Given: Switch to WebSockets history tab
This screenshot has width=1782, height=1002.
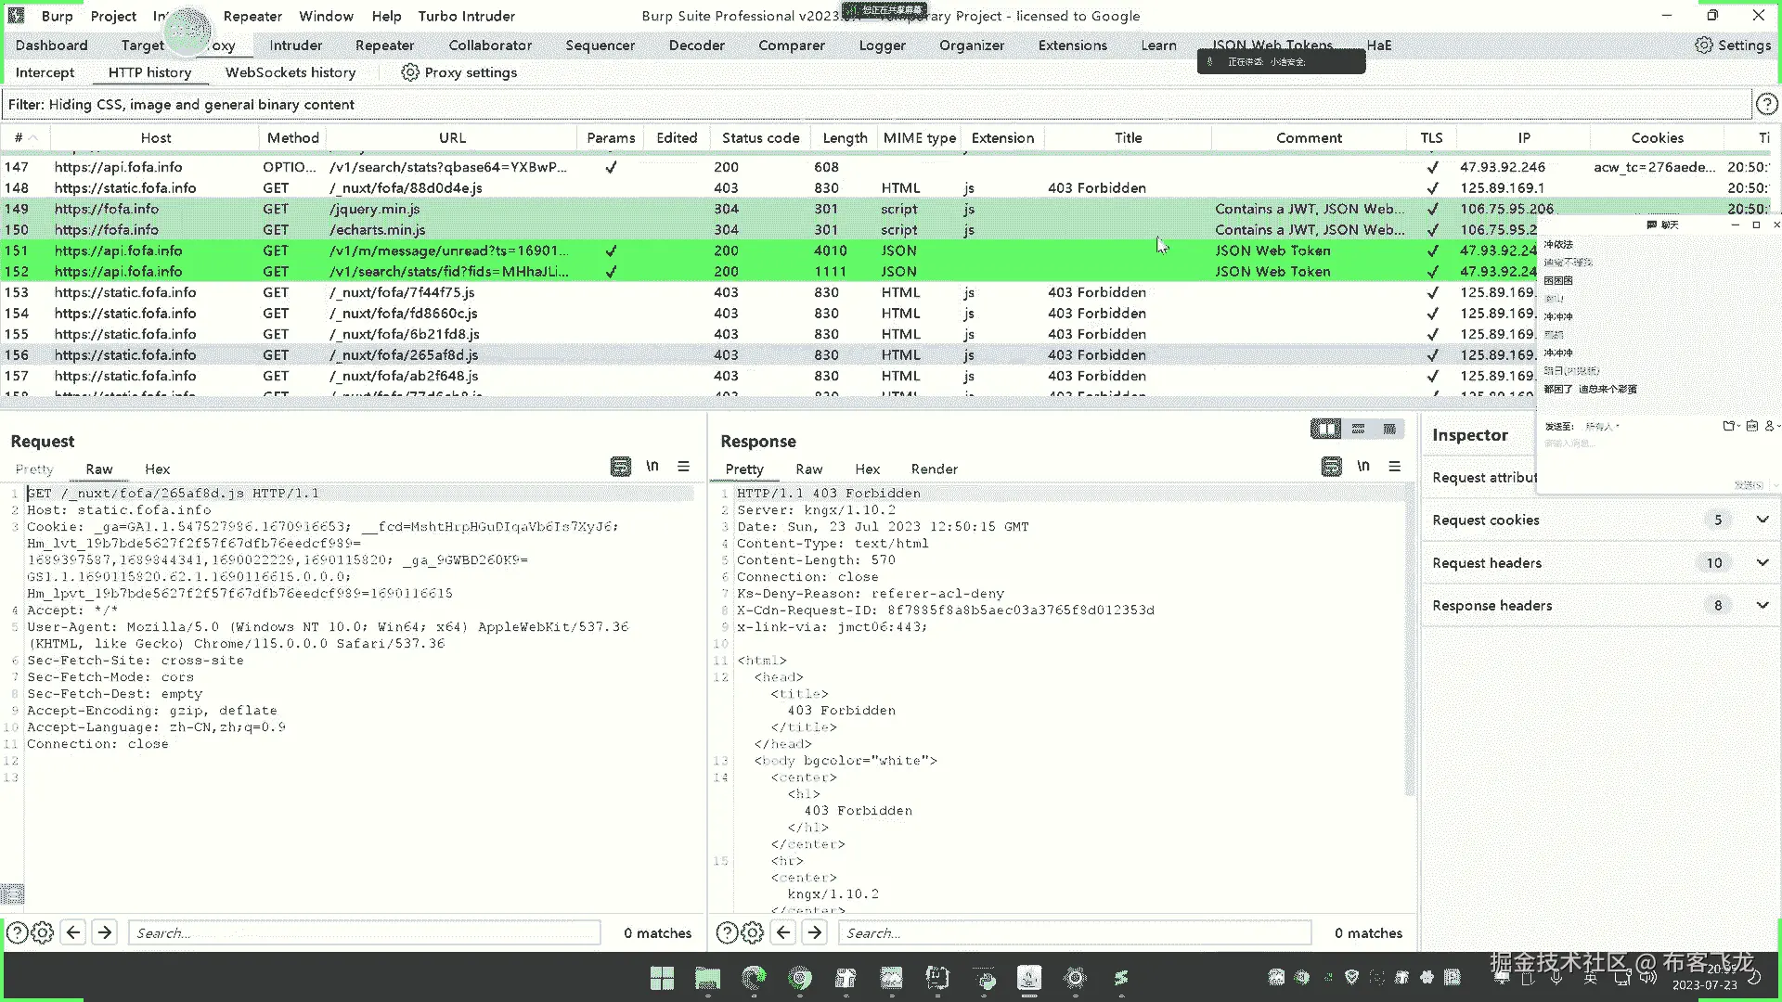Looking at the screenshot, I should pyautogui.click(x=290, y=72).
